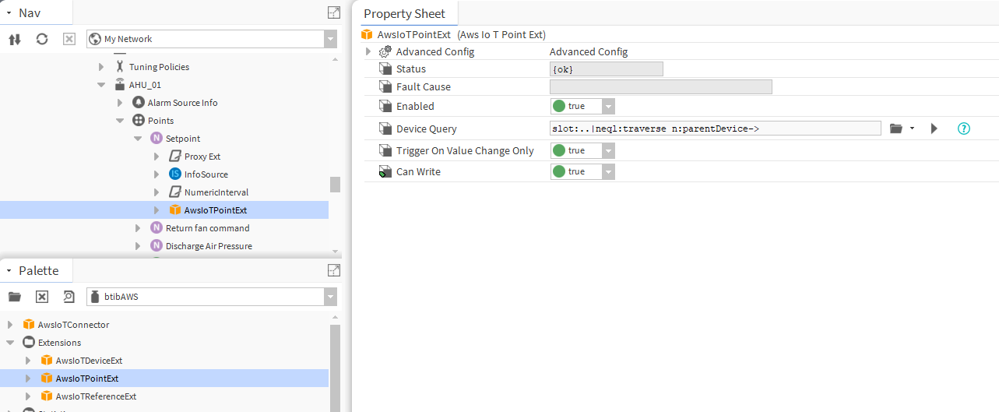Image resolution: width=999 pixels, height=412 pixels.
Task: Click the Palette open folder icon
Action: pos(14,297)
